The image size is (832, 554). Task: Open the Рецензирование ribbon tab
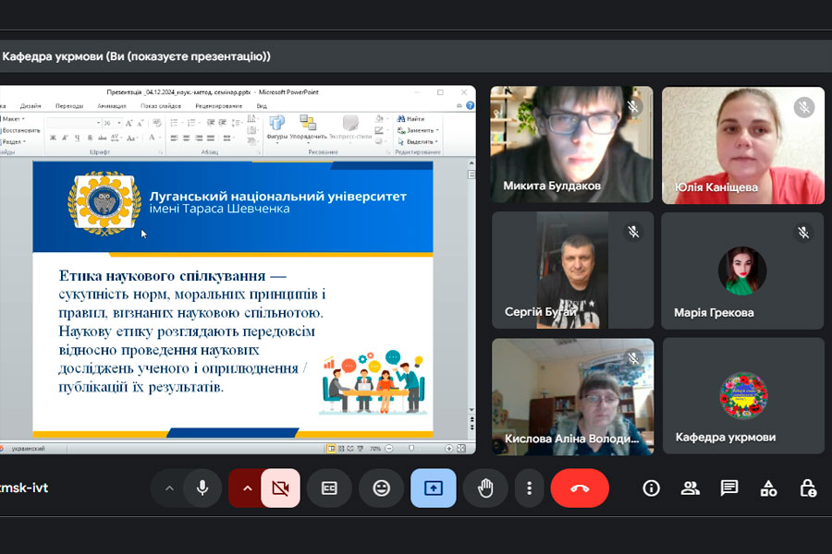[x=218, y=106]
